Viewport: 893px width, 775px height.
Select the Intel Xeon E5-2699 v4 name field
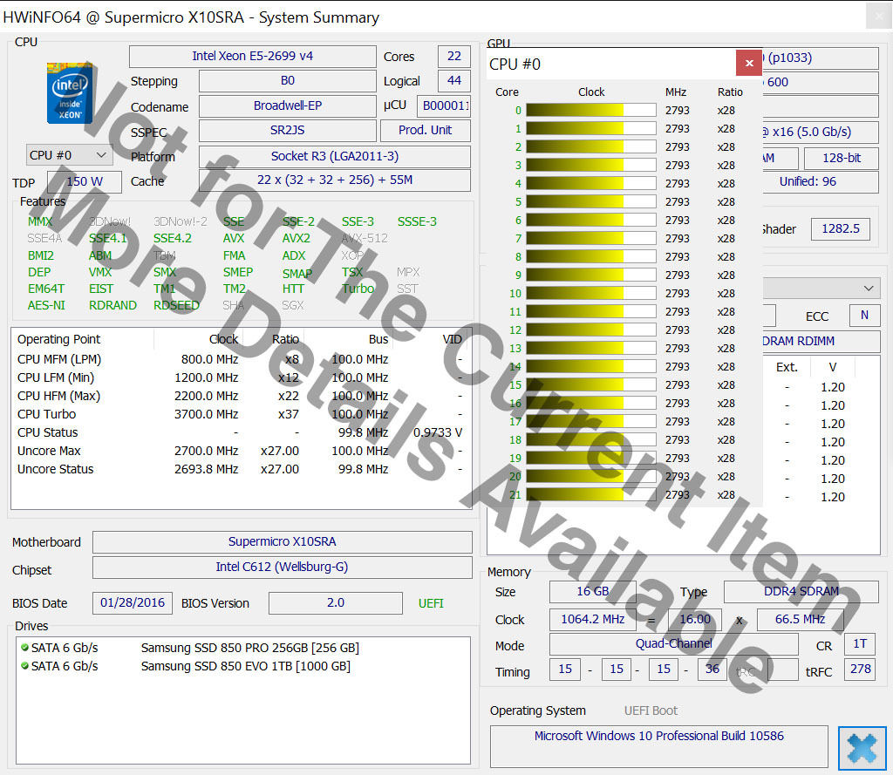coord(252,57)
